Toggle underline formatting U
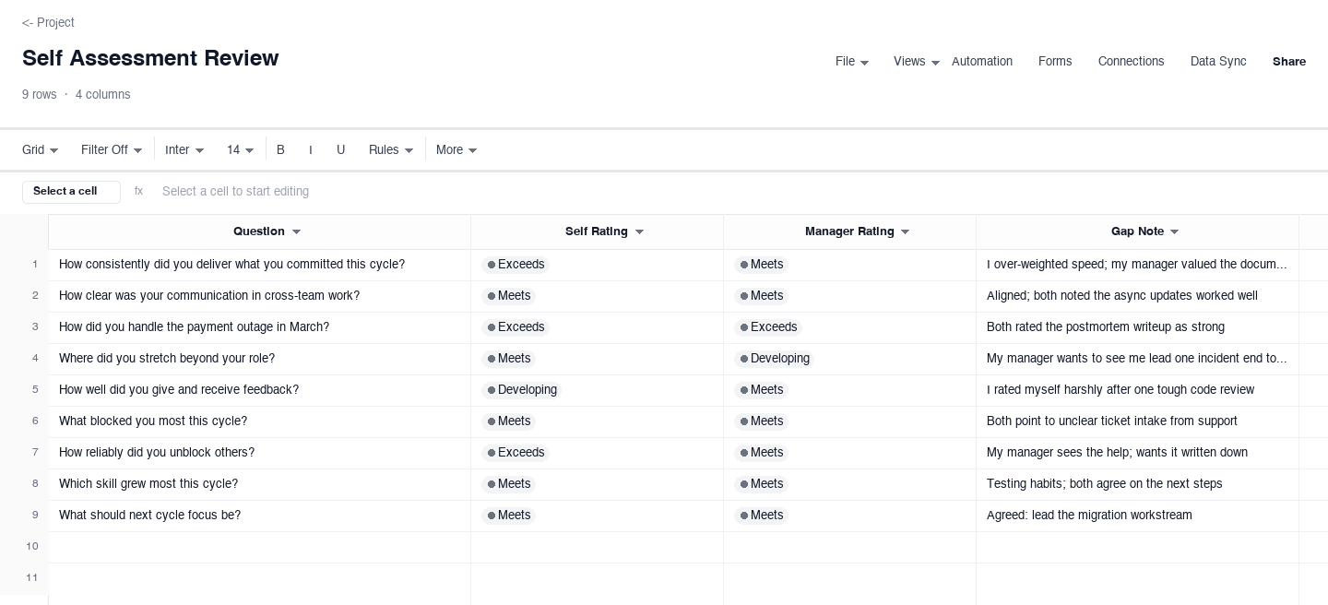The width and height of the screenshot is (1328, 605). (x=340, y=150)
